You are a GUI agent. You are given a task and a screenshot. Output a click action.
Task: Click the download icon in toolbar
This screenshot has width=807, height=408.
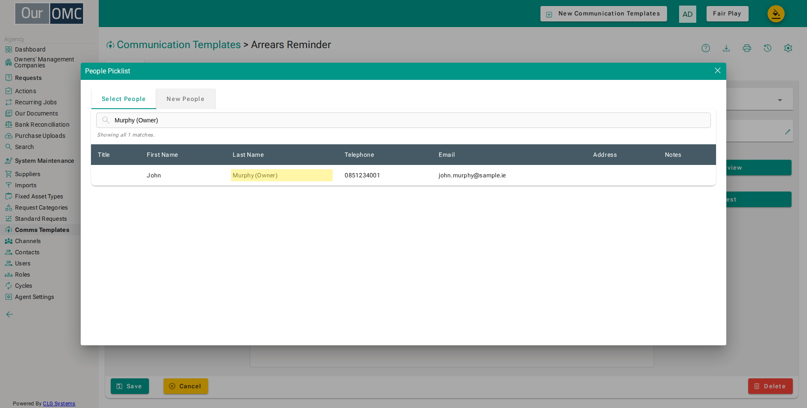[726, 48]
